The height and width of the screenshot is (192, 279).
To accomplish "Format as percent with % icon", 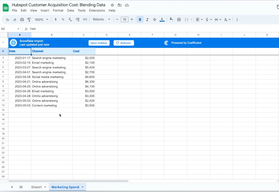I will [63, 19].
